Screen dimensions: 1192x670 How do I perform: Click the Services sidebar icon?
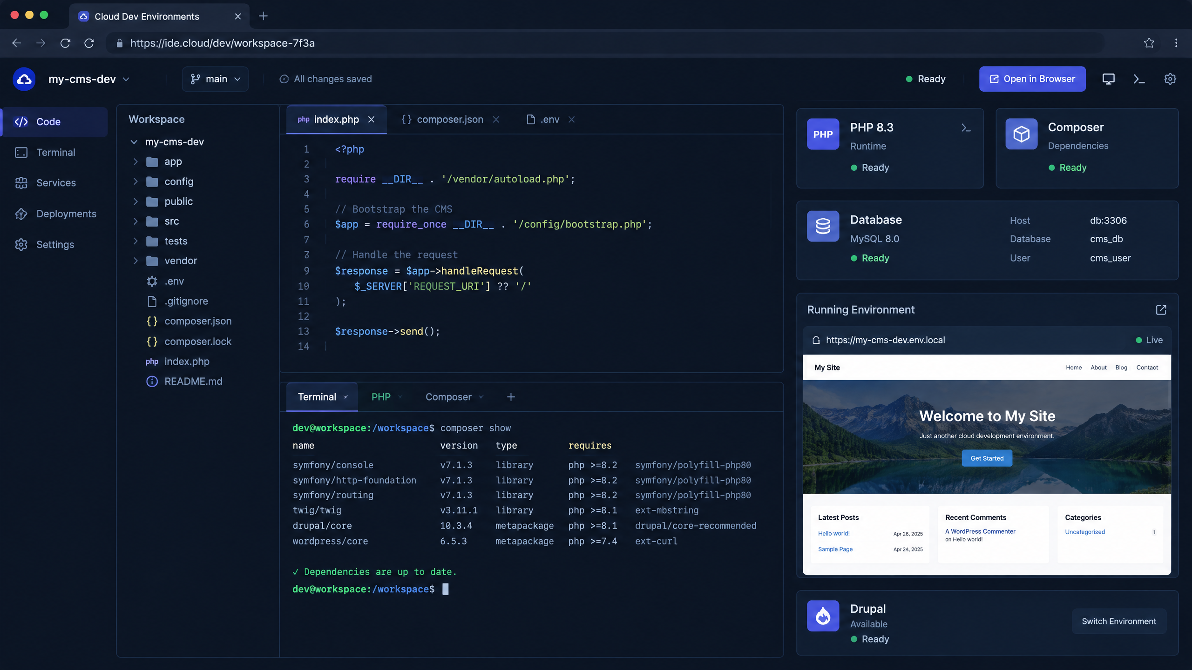[21, 183]
